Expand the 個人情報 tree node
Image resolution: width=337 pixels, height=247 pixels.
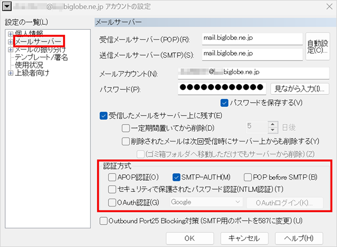(10, 34)
